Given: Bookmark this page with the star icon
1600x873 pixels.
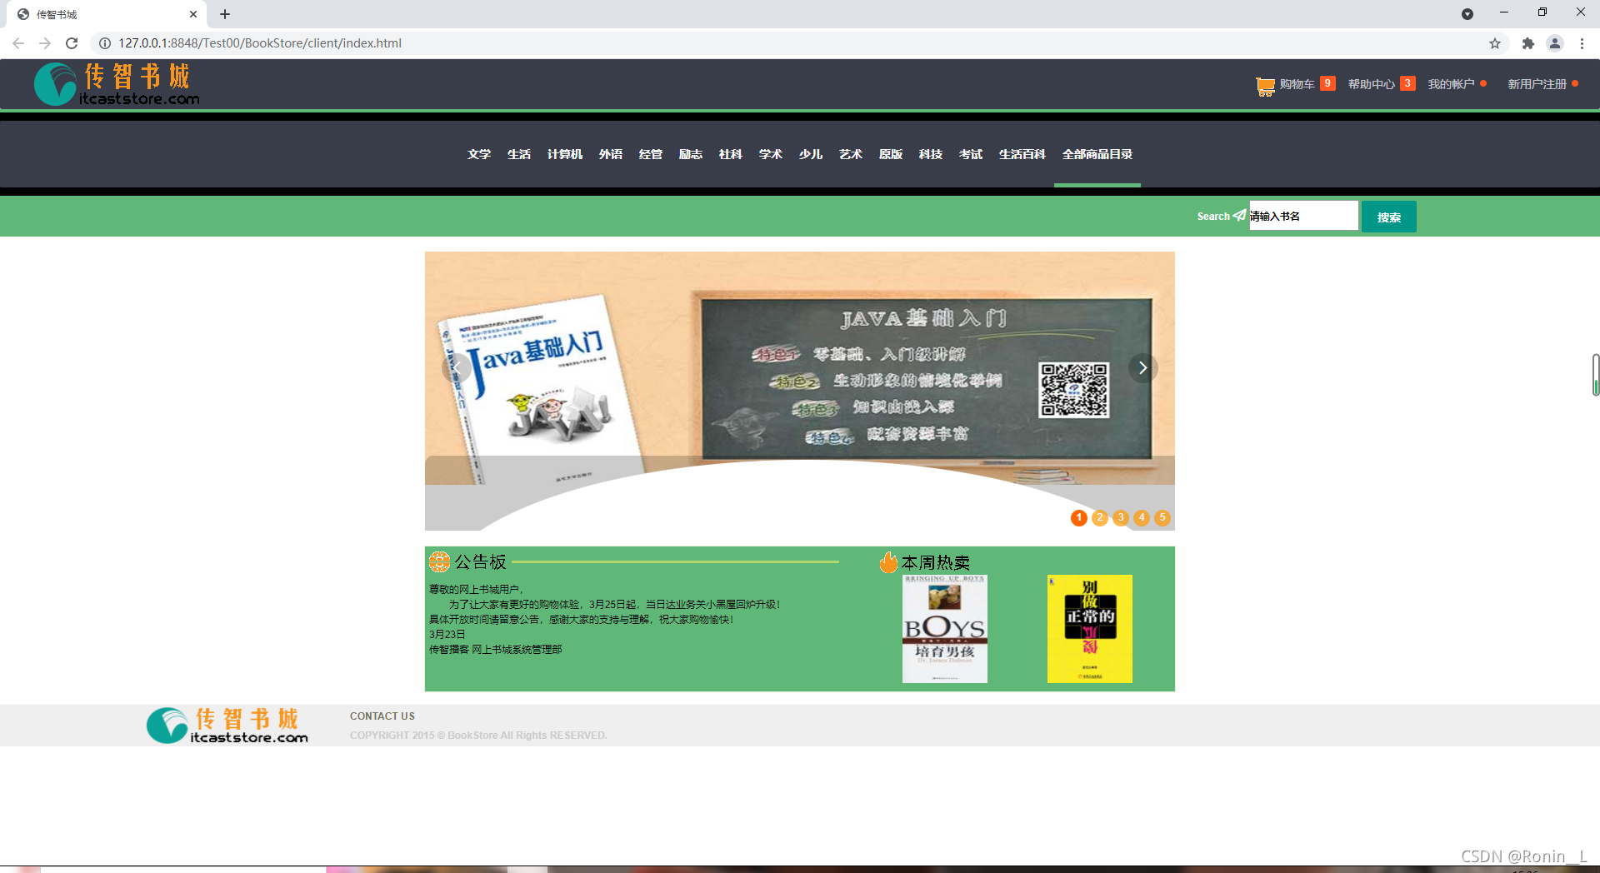Looking at the screenshot, I should pyautogui.click(x=1495, y=43).
